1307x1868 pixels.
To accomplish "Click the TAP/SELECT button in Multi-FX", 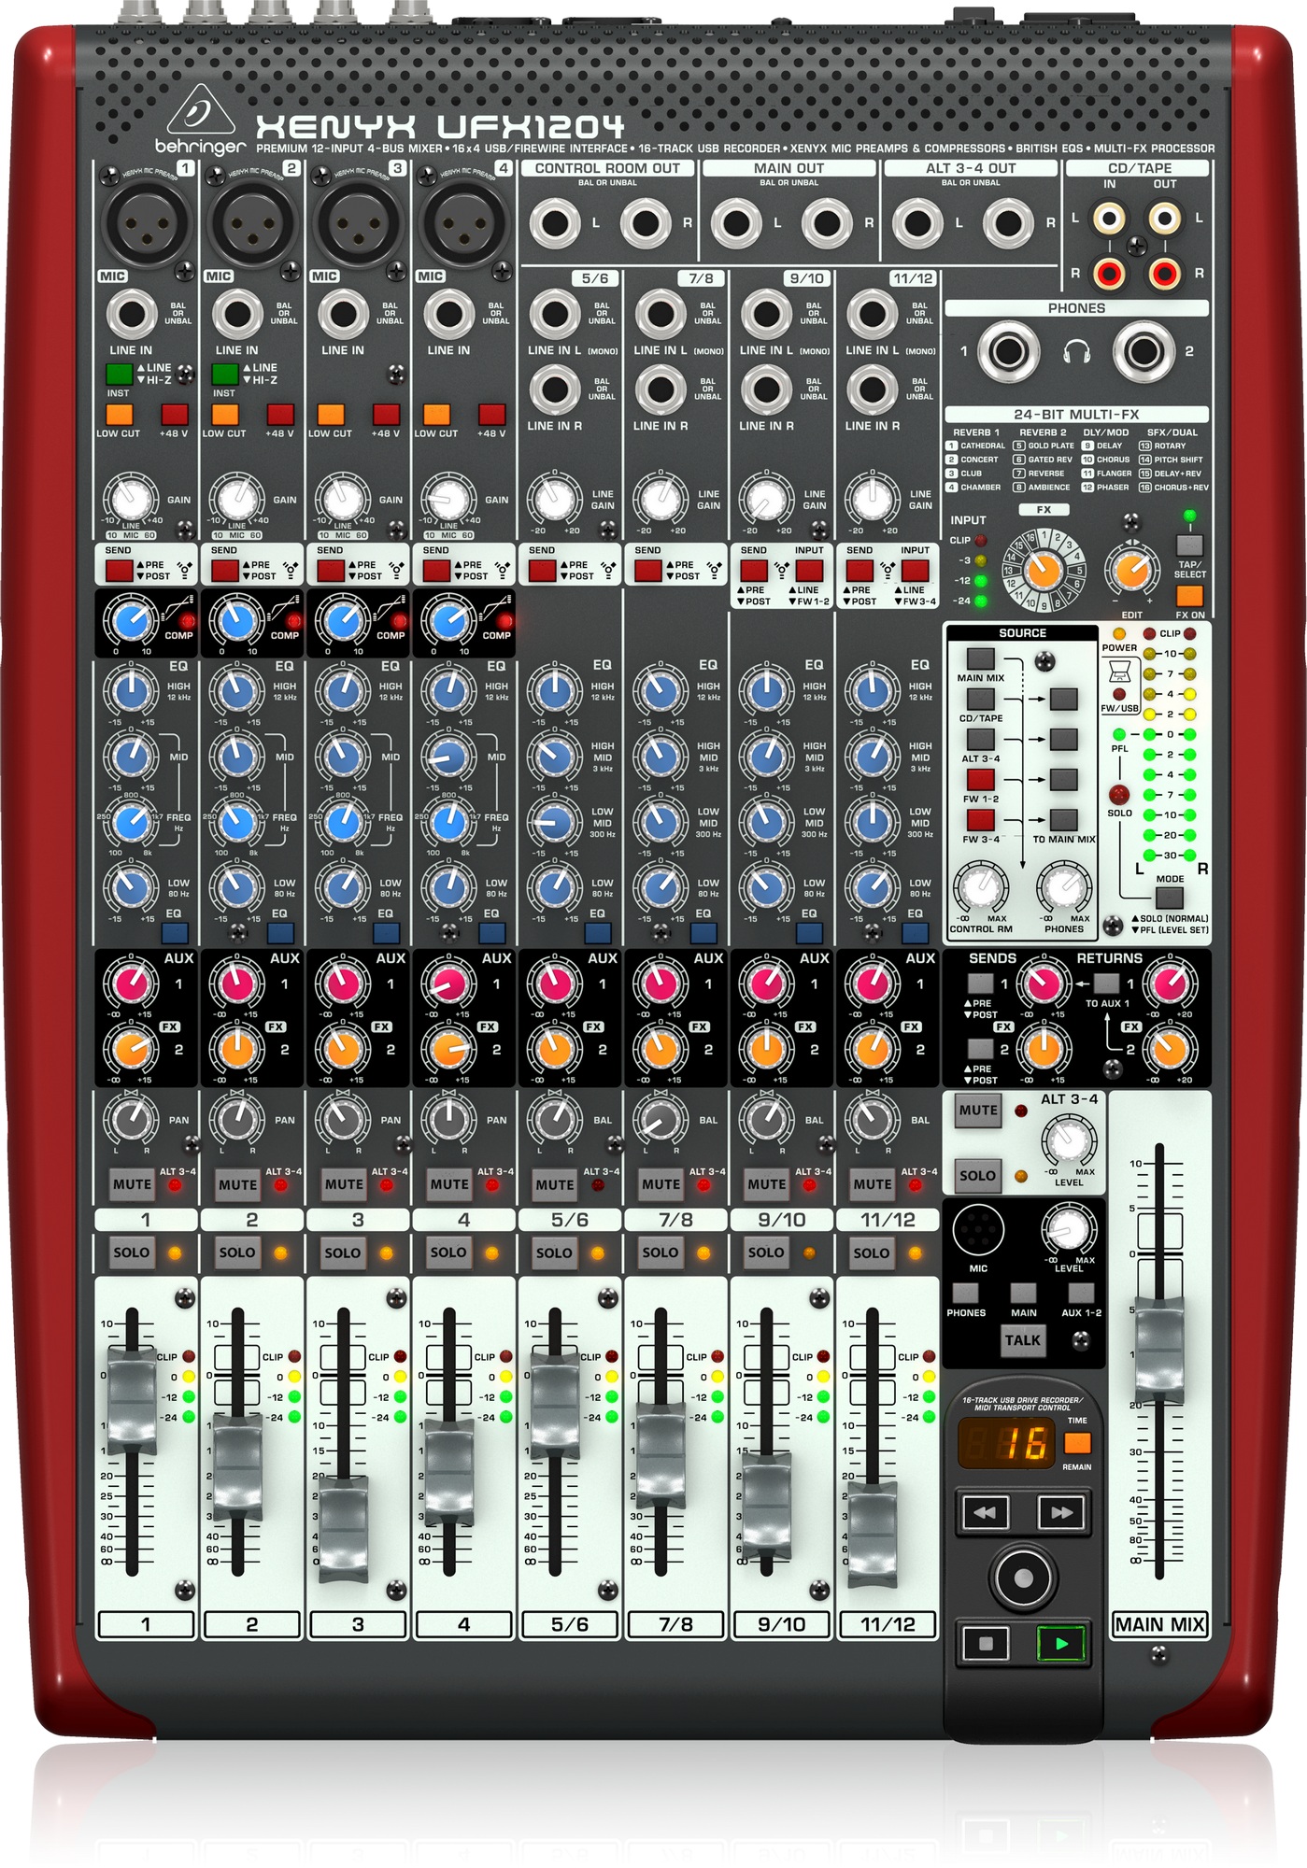I will tap(1189, 545).
